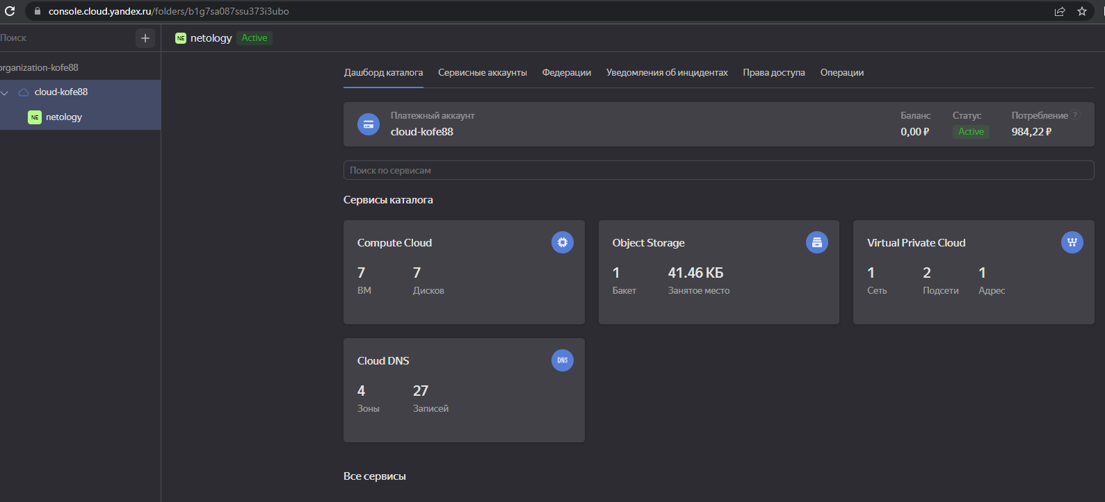This screenshot has width=1105, height=502.
Task: Open the Object Storage service card
Action: point(719,272)
